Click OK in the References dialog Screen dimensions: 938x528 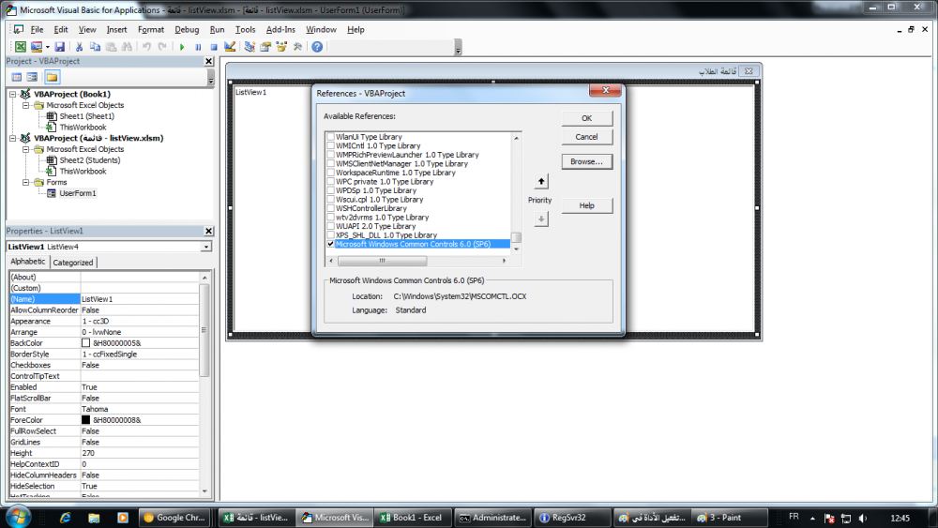click(x=587, y=118)
